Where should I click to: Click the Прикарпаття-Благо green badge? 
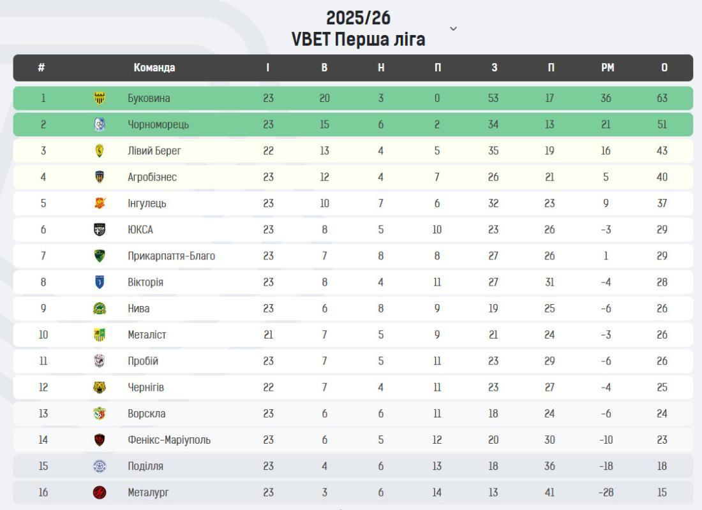[100, 256]
